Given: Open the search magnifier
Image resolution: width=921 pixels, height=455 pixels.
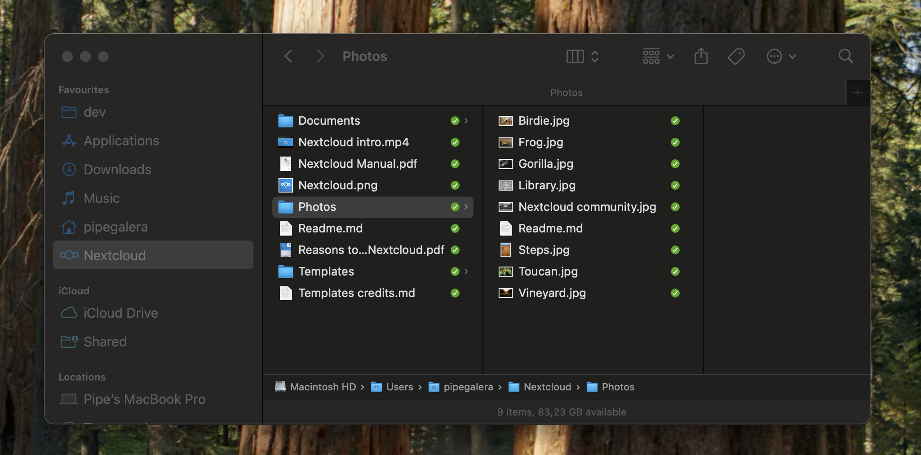Looking at the screenshot, I should [846, 56].
